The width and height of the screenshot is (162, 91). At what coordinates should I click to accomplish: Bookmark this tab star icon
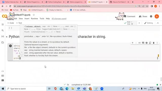coord(147,6)
